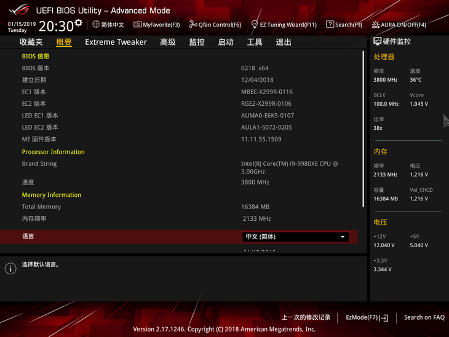Start EZ Tuning Wizard(F11)
The height and width of the screenshot is (337, 449).
[284, 25]
